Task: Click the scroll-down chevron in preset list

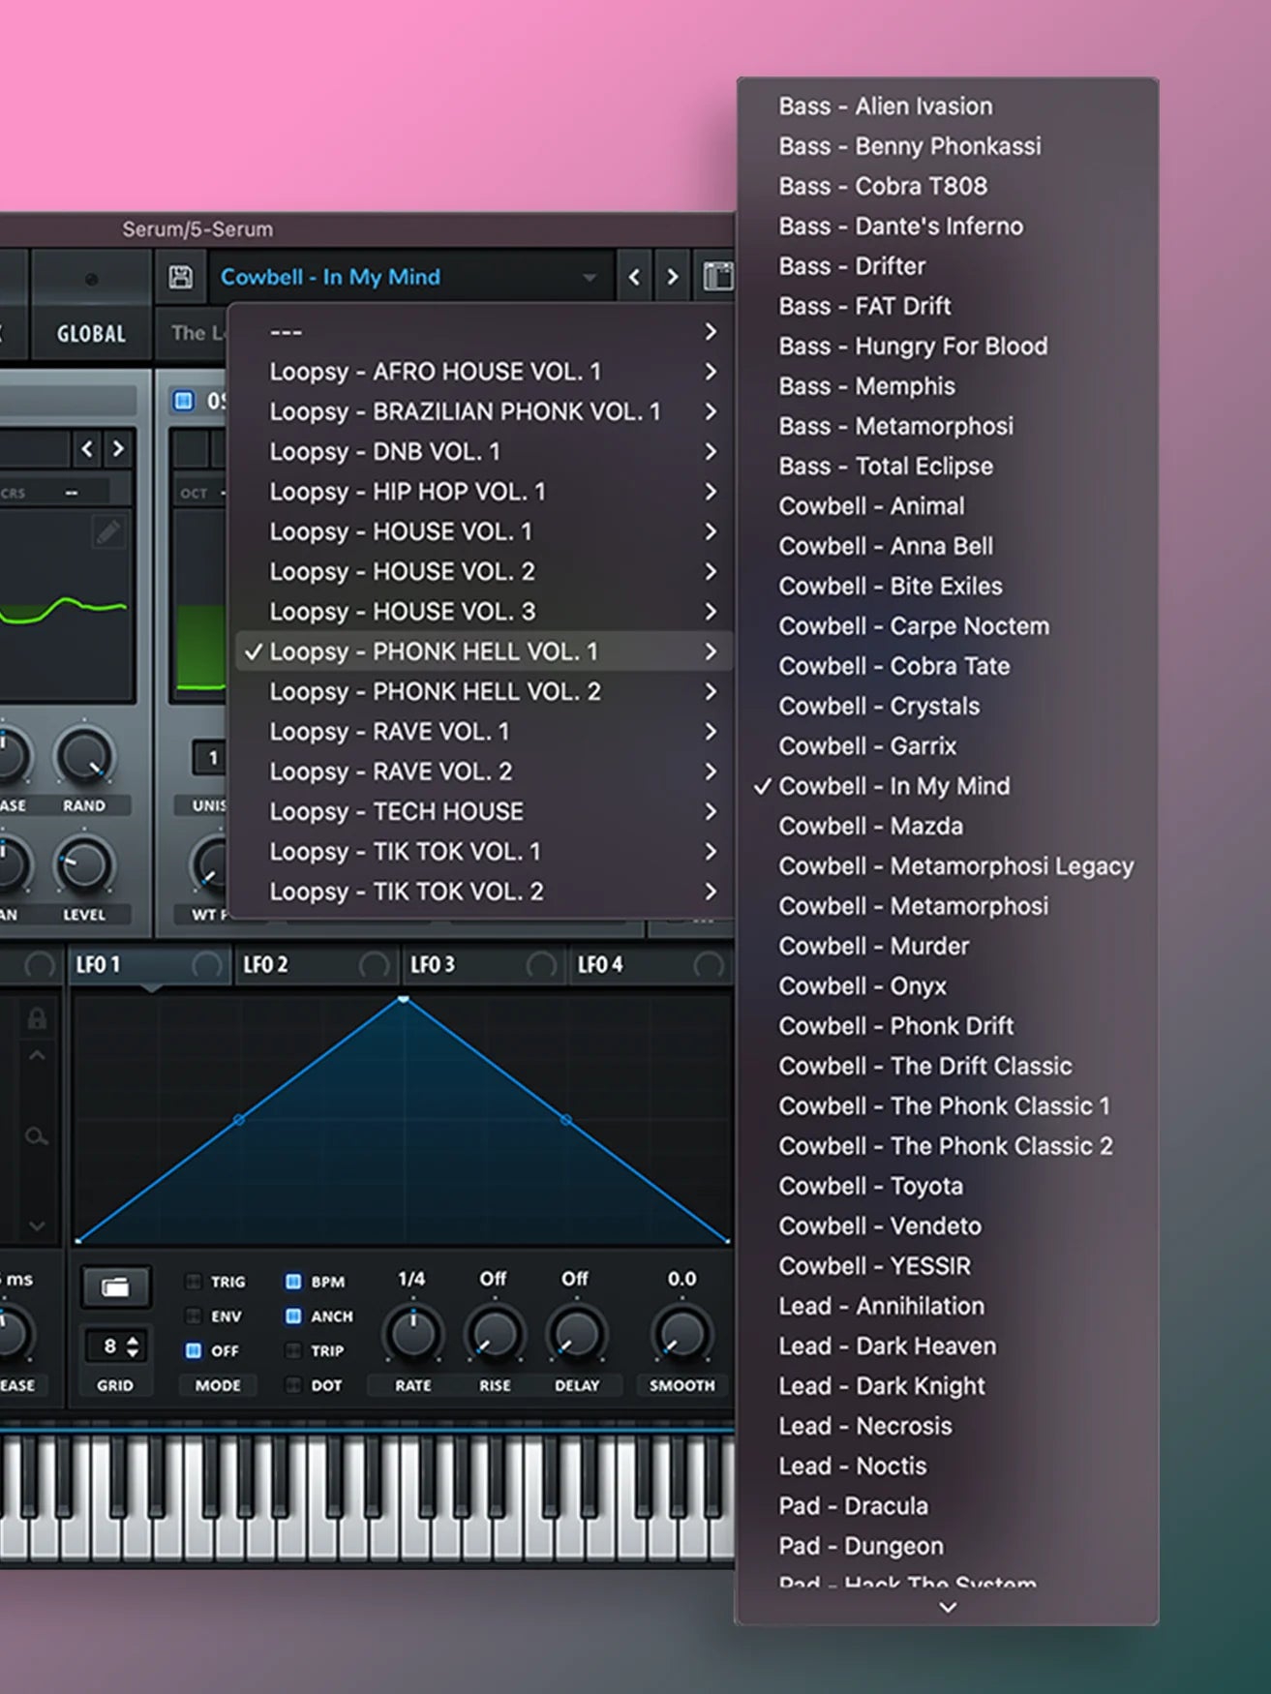Action: coord(949,1607)
